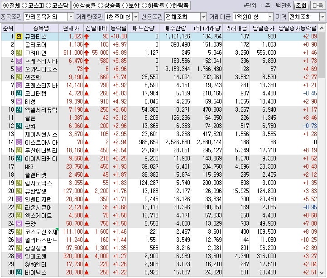Click the 신 badge next to 엑셀세라퓨틱

(x=19, y=109)
